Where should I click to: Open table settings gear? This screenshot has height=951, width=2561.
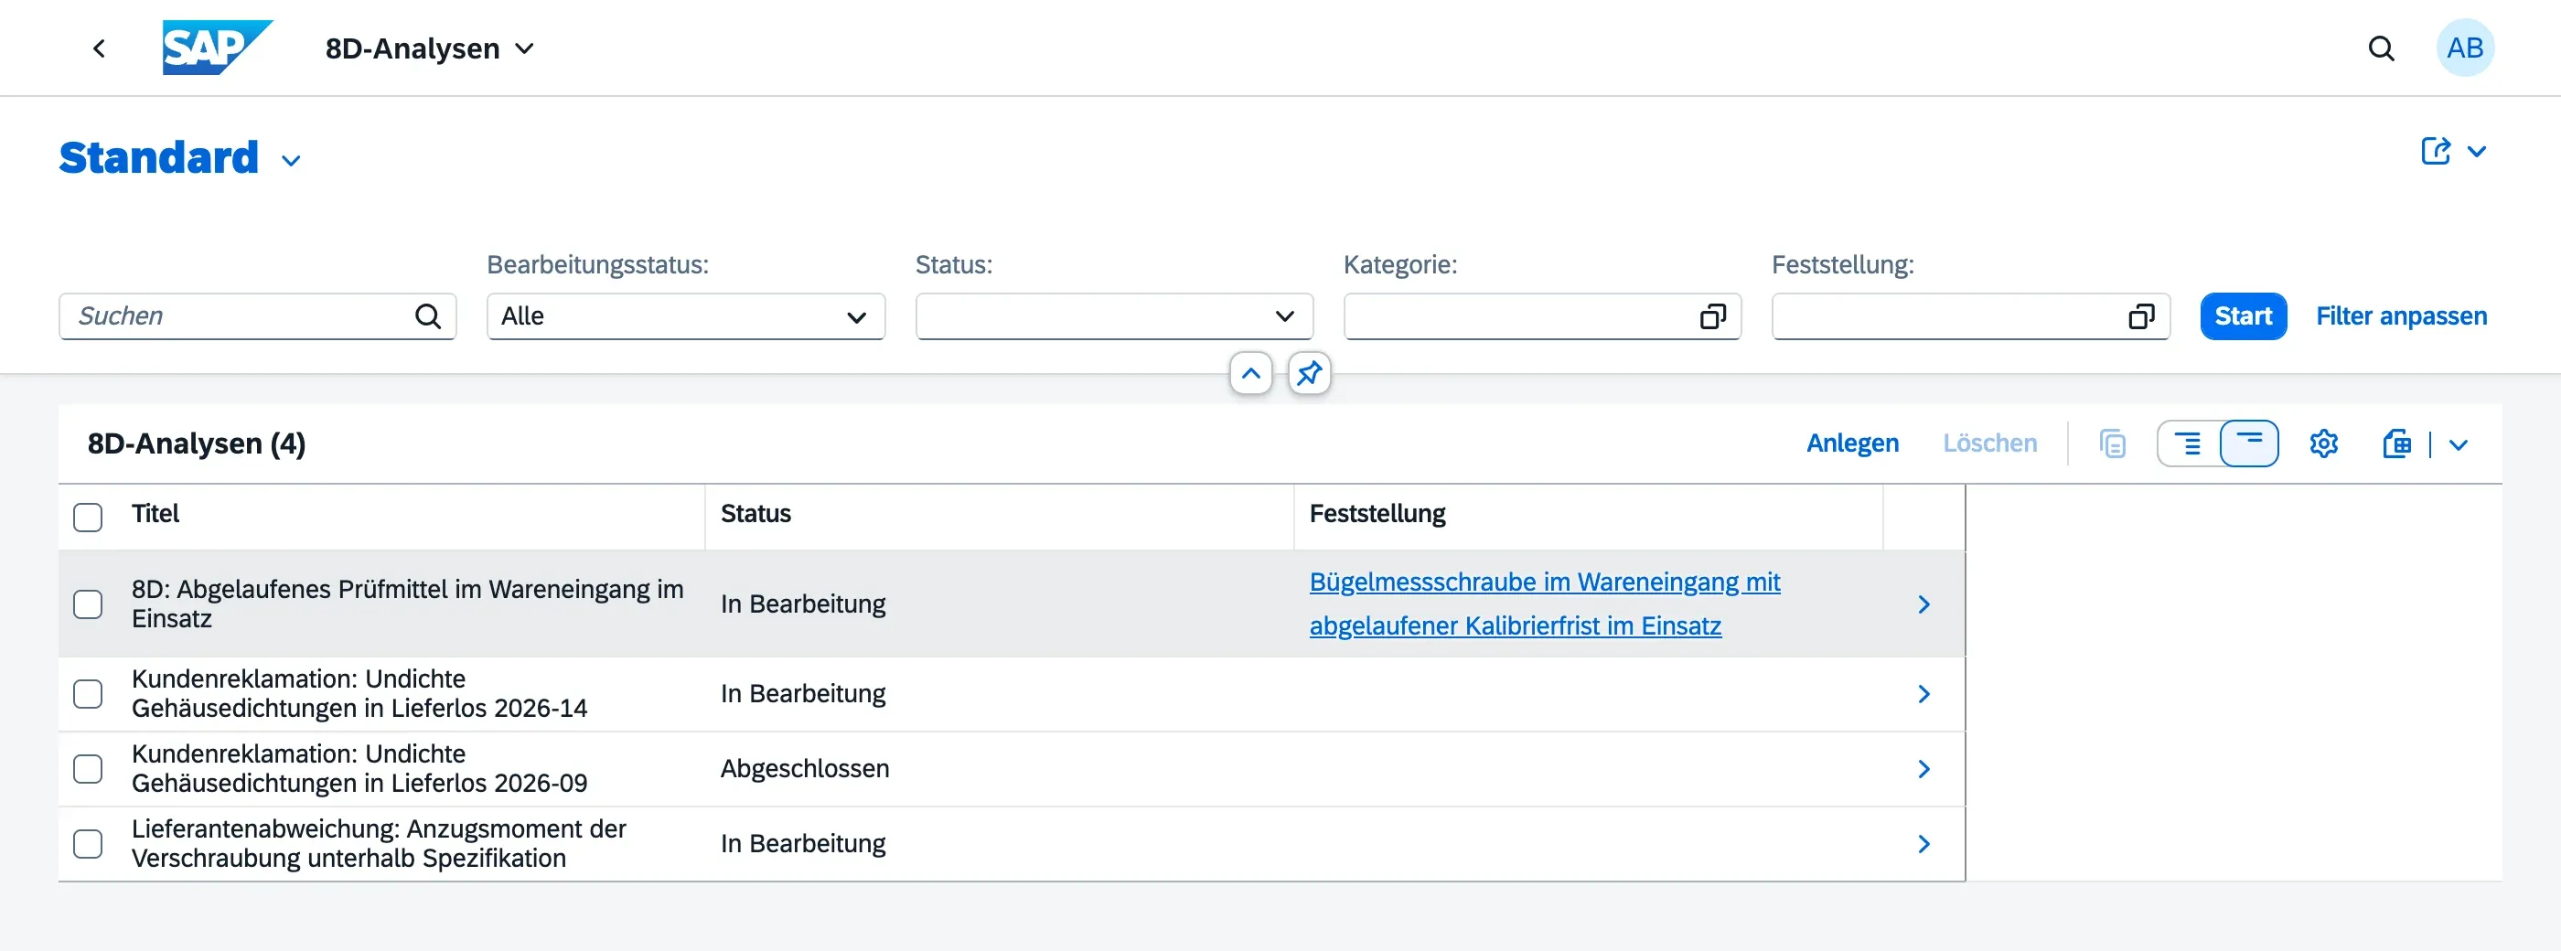point(2323,443)
